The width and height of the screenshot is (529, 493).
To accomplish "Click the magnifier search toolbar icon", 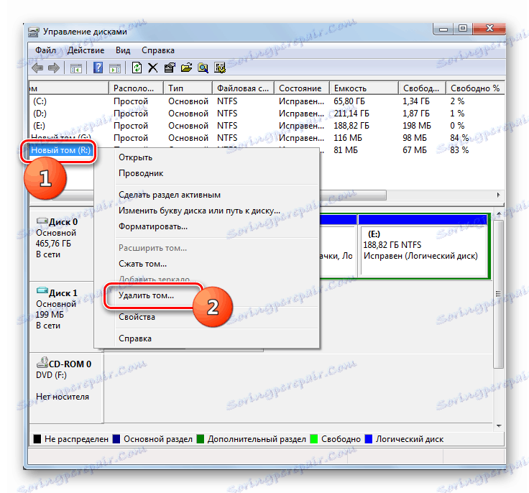I will 203,68.
